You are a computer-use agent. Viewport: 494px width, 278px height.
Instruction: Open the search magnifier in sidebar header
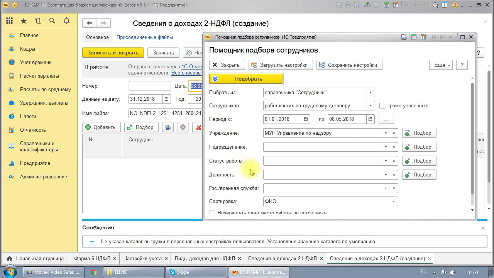(x=52, y=21)
